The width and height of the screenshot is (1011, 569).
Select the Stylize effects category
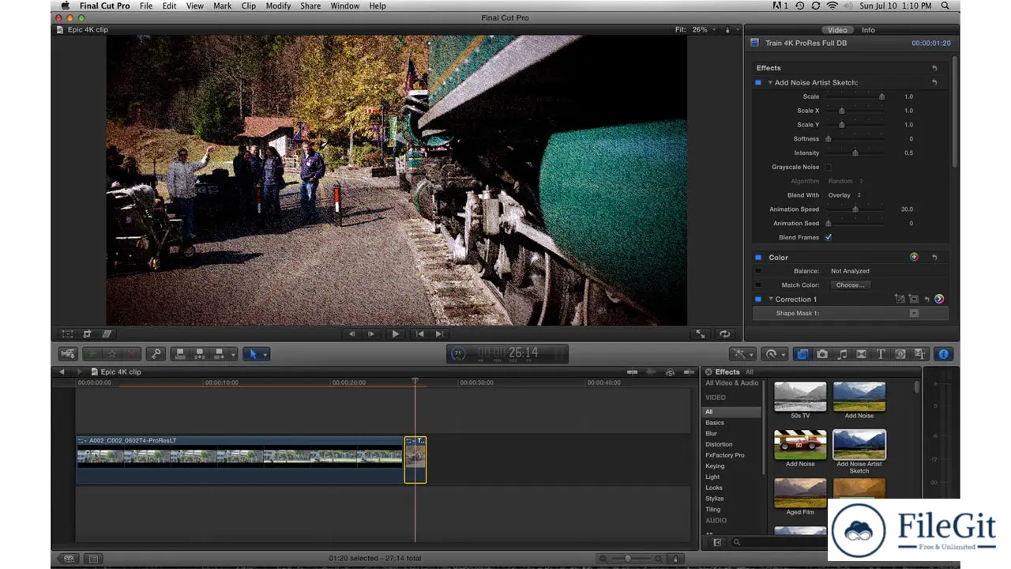[715, 499]
